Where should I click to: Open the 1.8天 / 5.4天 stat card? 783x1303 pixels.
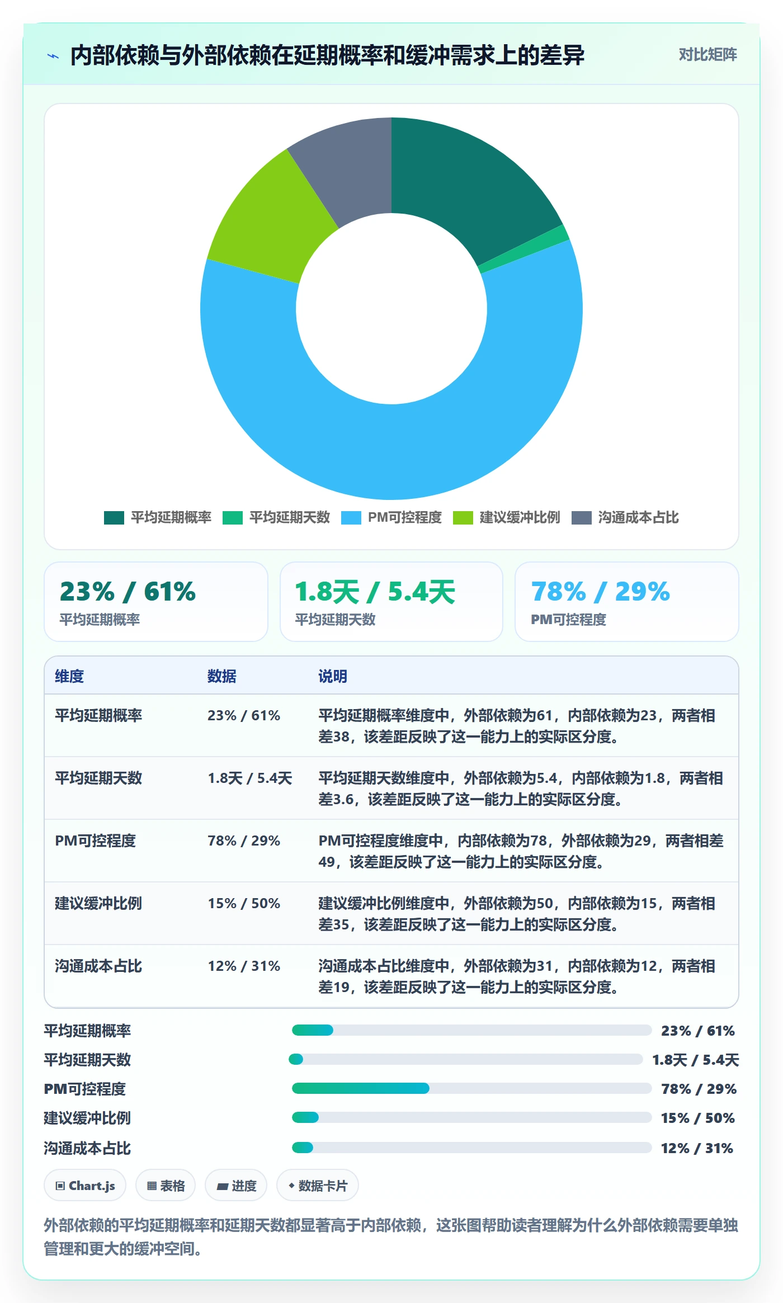[x=391, y=602]
